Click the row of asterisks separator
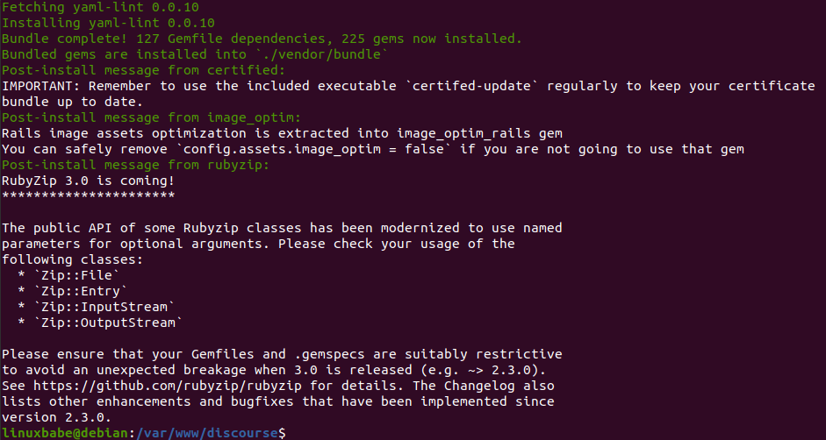This screenshot has height=440, width=826. pyautogui.click(x=88, y=196)
